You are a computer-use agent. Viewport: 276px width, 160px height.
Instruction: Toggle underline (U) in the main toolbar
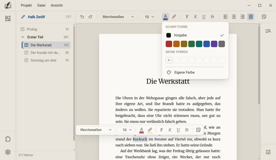[204, 17]
